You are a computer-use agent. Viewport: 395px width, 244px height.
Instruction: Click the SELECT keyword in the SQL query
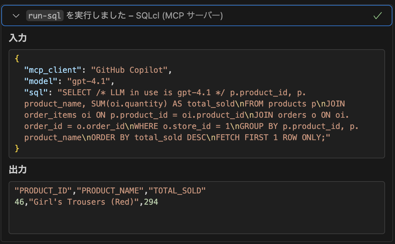coord(76,92)
